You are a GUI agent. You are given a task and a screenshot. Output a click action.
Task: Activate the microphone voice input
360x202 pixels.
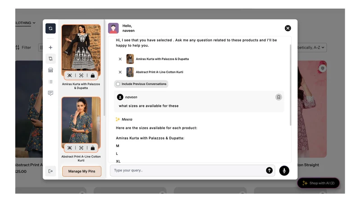pos(284,171)
